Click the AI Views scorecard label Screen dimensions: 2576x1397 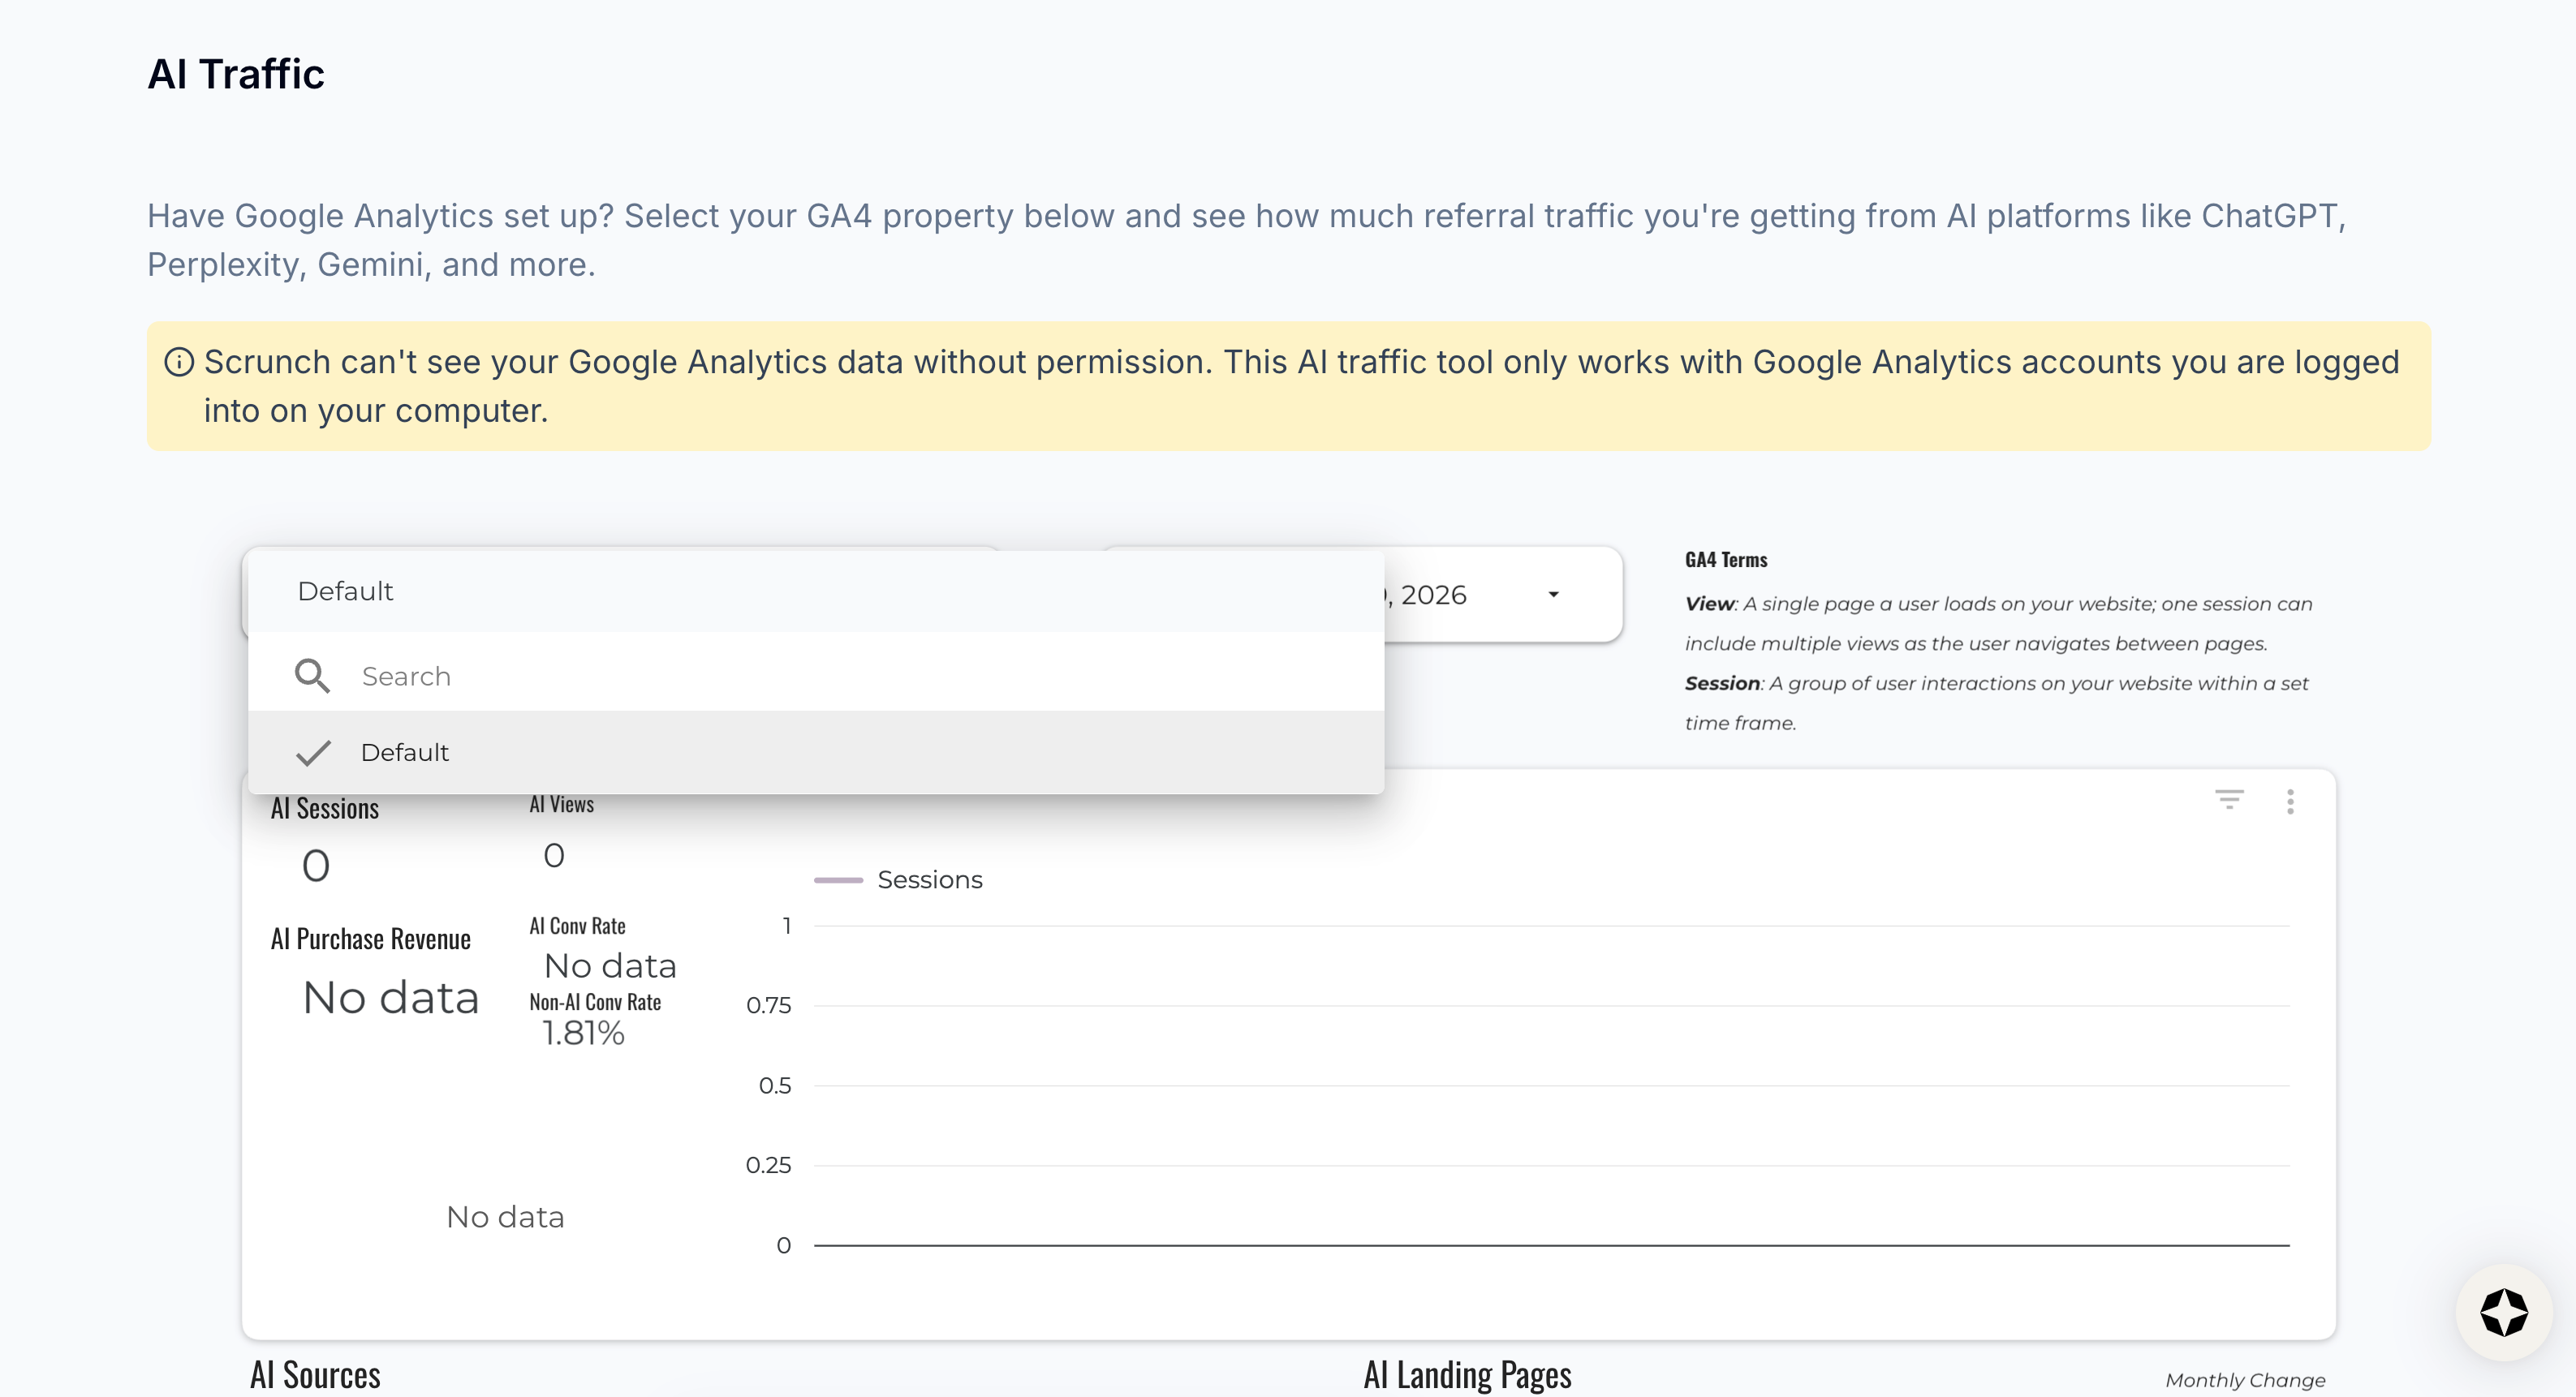pos(562,805)
